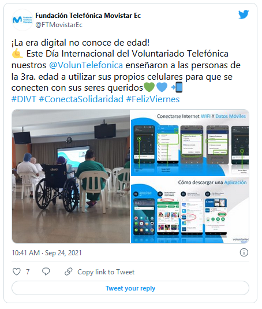Click the chain link icon
Image resolution: width=262 pixels, height=309 pixels.
[x=69, y=271]
